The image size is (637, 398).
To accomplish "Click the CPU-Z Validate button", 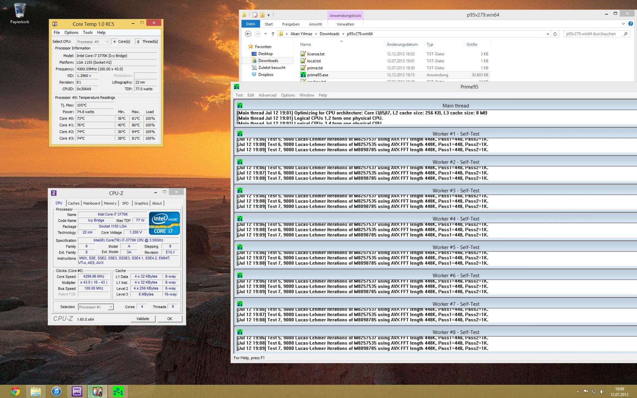I will pos(143,319).
